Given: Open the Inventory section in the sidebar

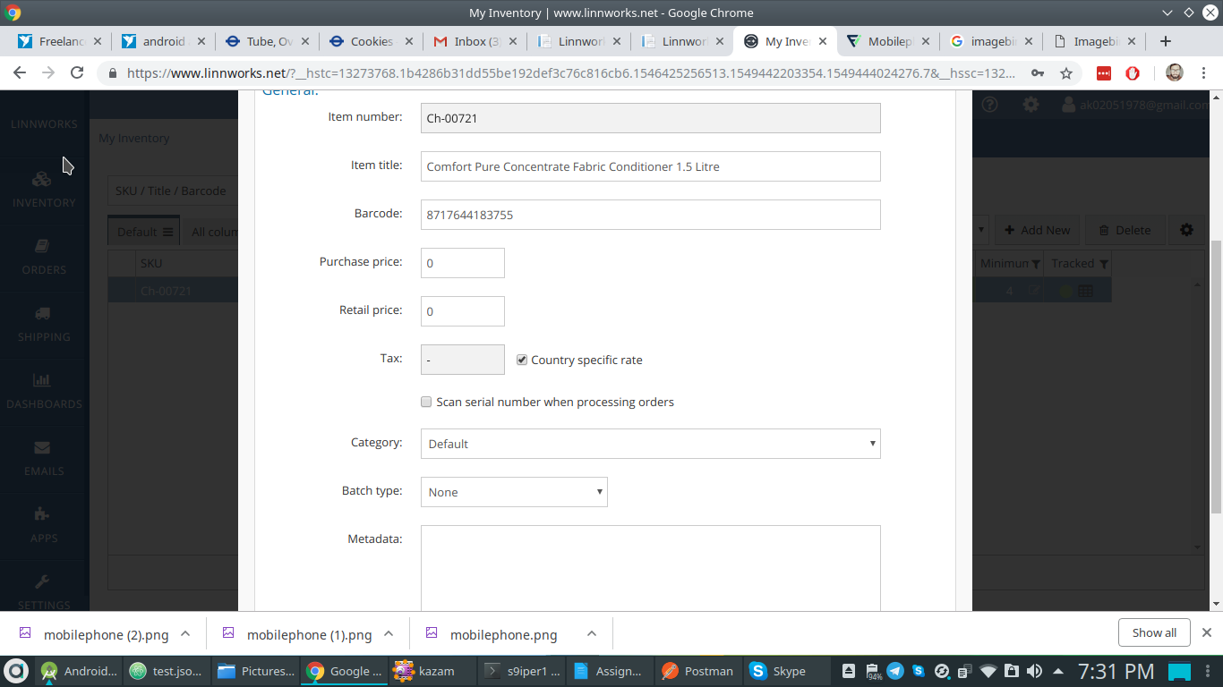Looking at the screenshot, I should tap(44, 190).
